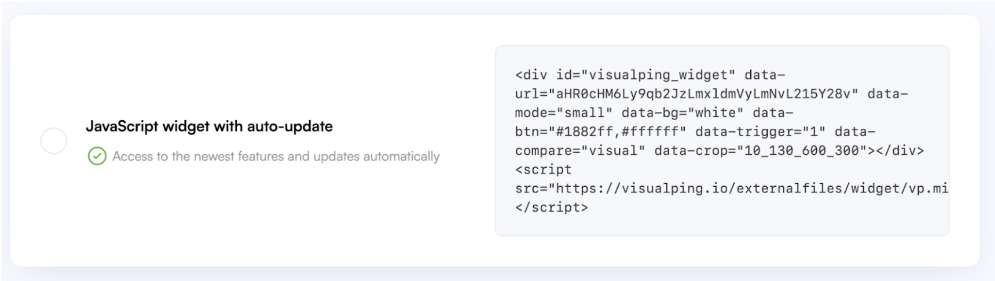The image size is (995, 281).
Task: Click the compare="visual" attribute text
Action: [580, 151]
